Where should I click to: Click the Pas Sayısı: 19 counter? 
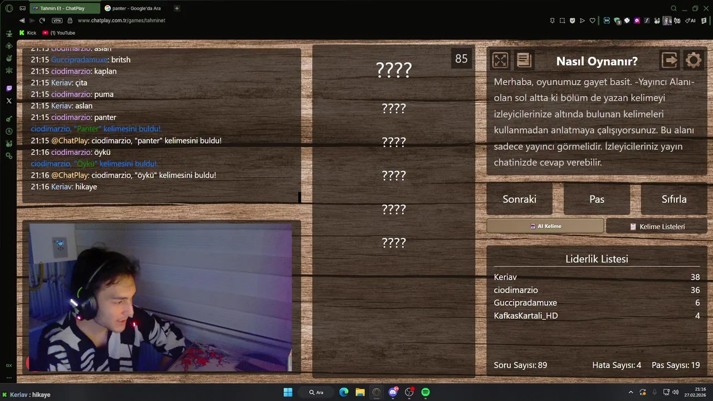(676, 365)
